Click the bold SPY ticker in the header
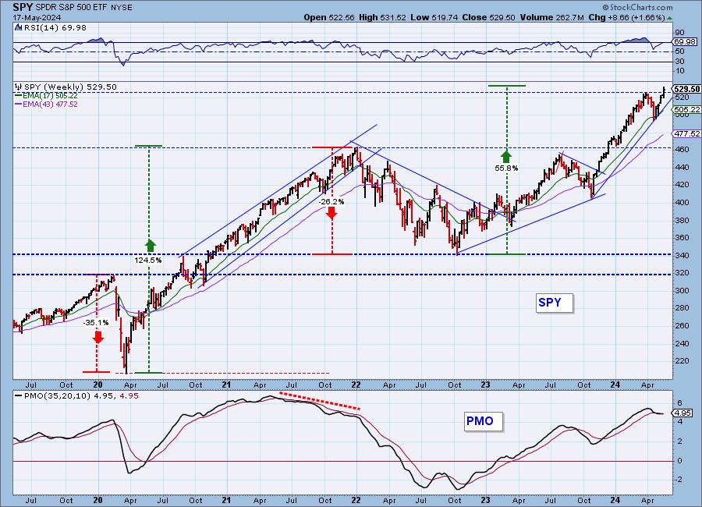The height and width of the screenshot is (507, 702). 23,7
